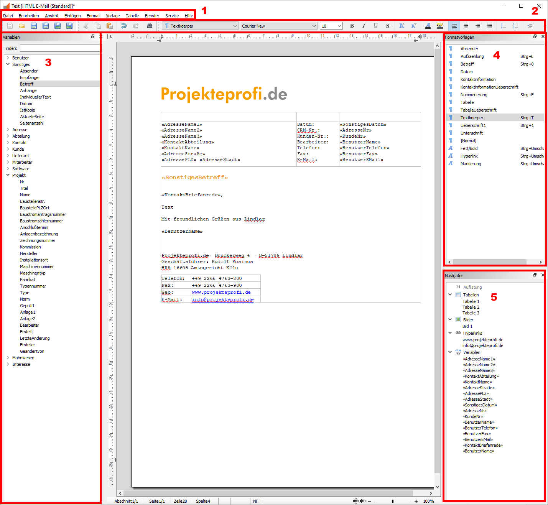Insert a numbered list via toolbar icon
This screenshot has width=548, height=505.
[516, 26]
